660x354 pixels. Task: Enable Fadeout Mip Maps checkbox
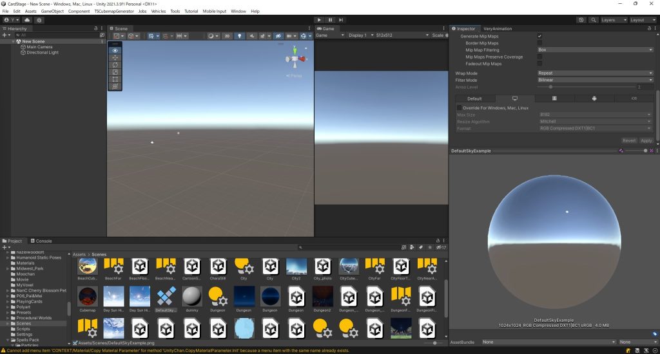coord(539,64)
